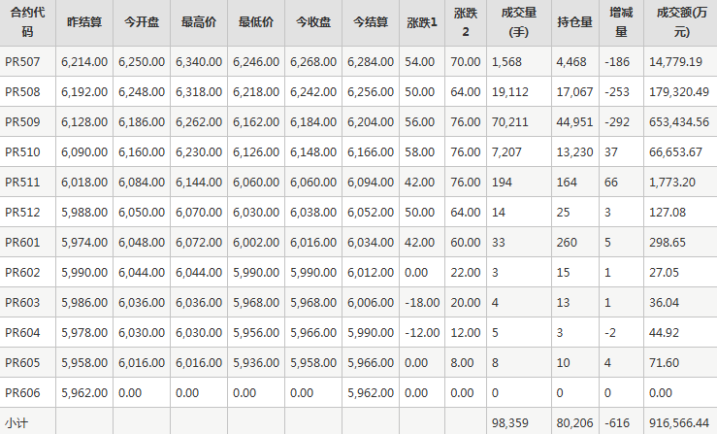Click PR509 turnover 653,434.56
This screenshot has height=434, width=717.
678,122
